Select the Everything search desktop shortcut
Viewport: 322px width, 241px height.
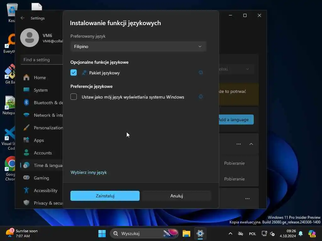pyautogui.click(x=9, y=43)
